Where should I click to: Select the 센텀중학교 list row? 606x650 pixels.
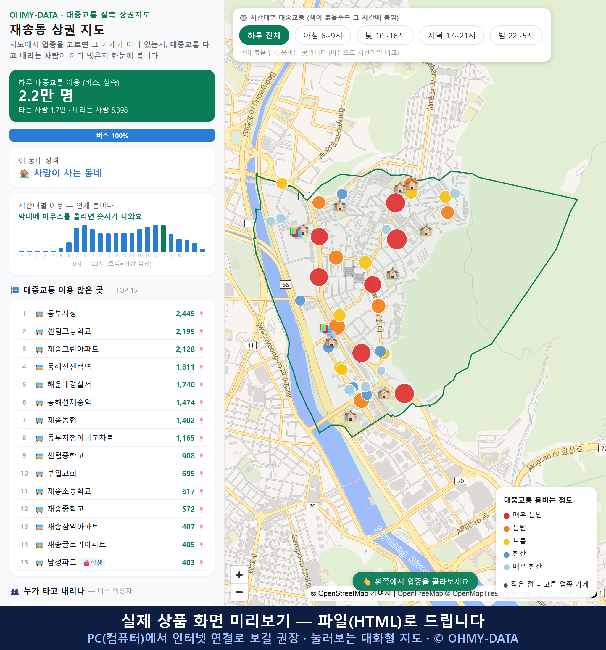click(112, 455)
